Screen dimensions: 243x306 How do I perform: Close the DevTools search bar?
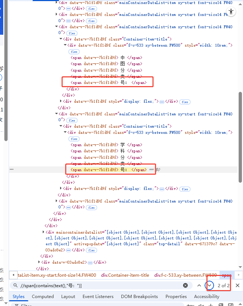[x=238, y=285]
